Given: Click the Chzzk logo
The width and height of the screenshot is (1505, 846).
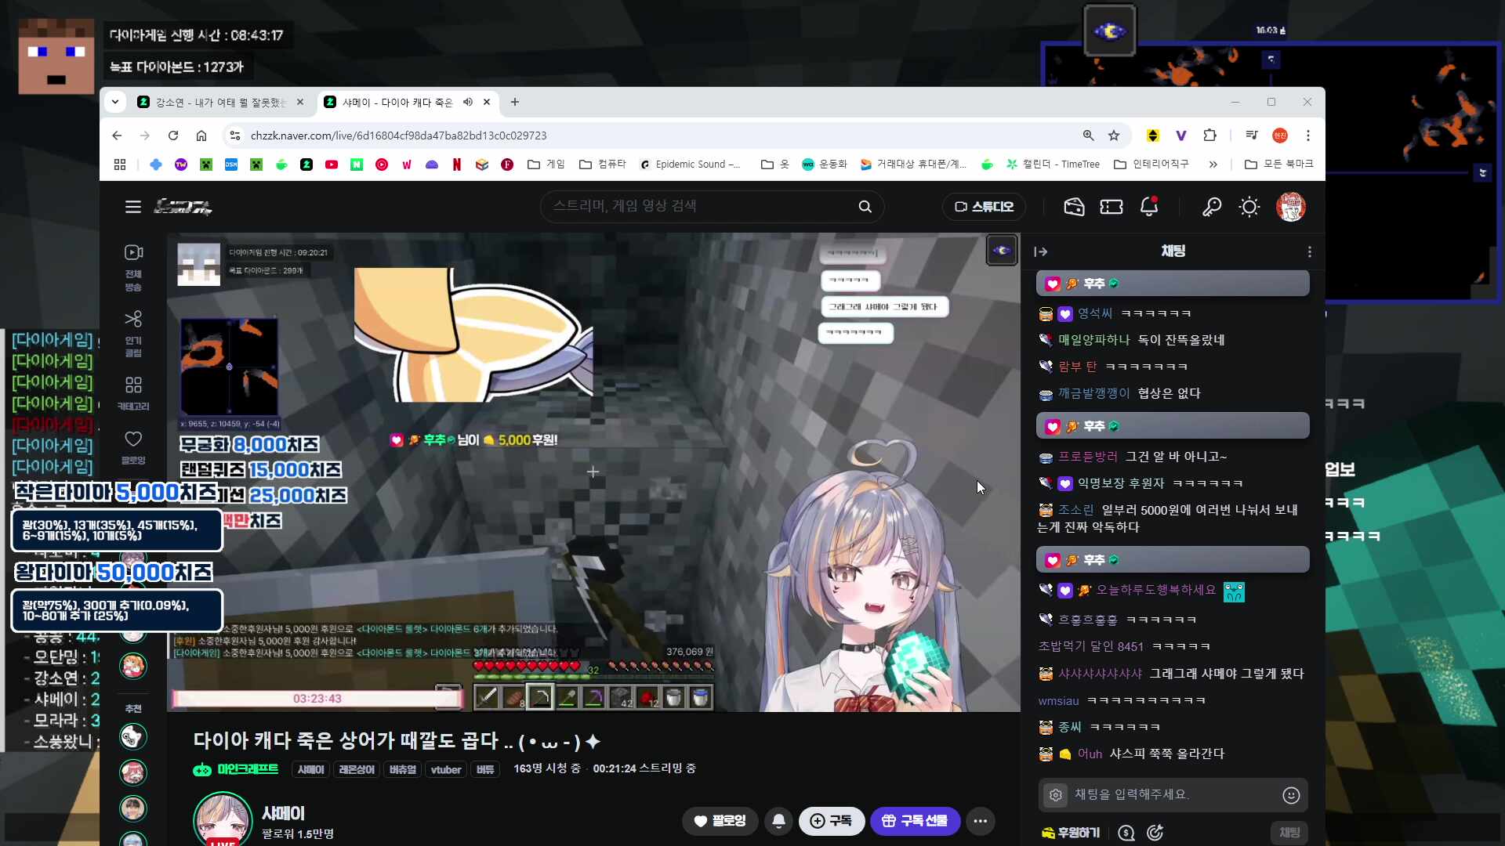Looking at the screenshot, I should click(x=183, y=207).
